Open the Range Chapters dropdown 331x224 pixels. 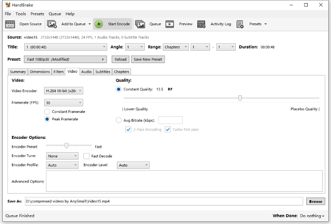pos(176,47)
